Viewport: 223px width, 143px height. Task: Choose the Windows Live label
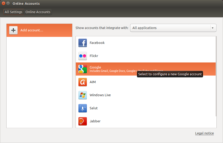click(100, 95)
